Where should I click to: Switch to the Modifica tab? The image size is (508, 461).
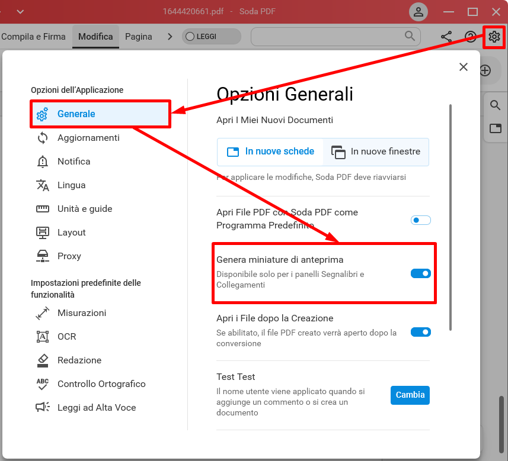point(95,37)
